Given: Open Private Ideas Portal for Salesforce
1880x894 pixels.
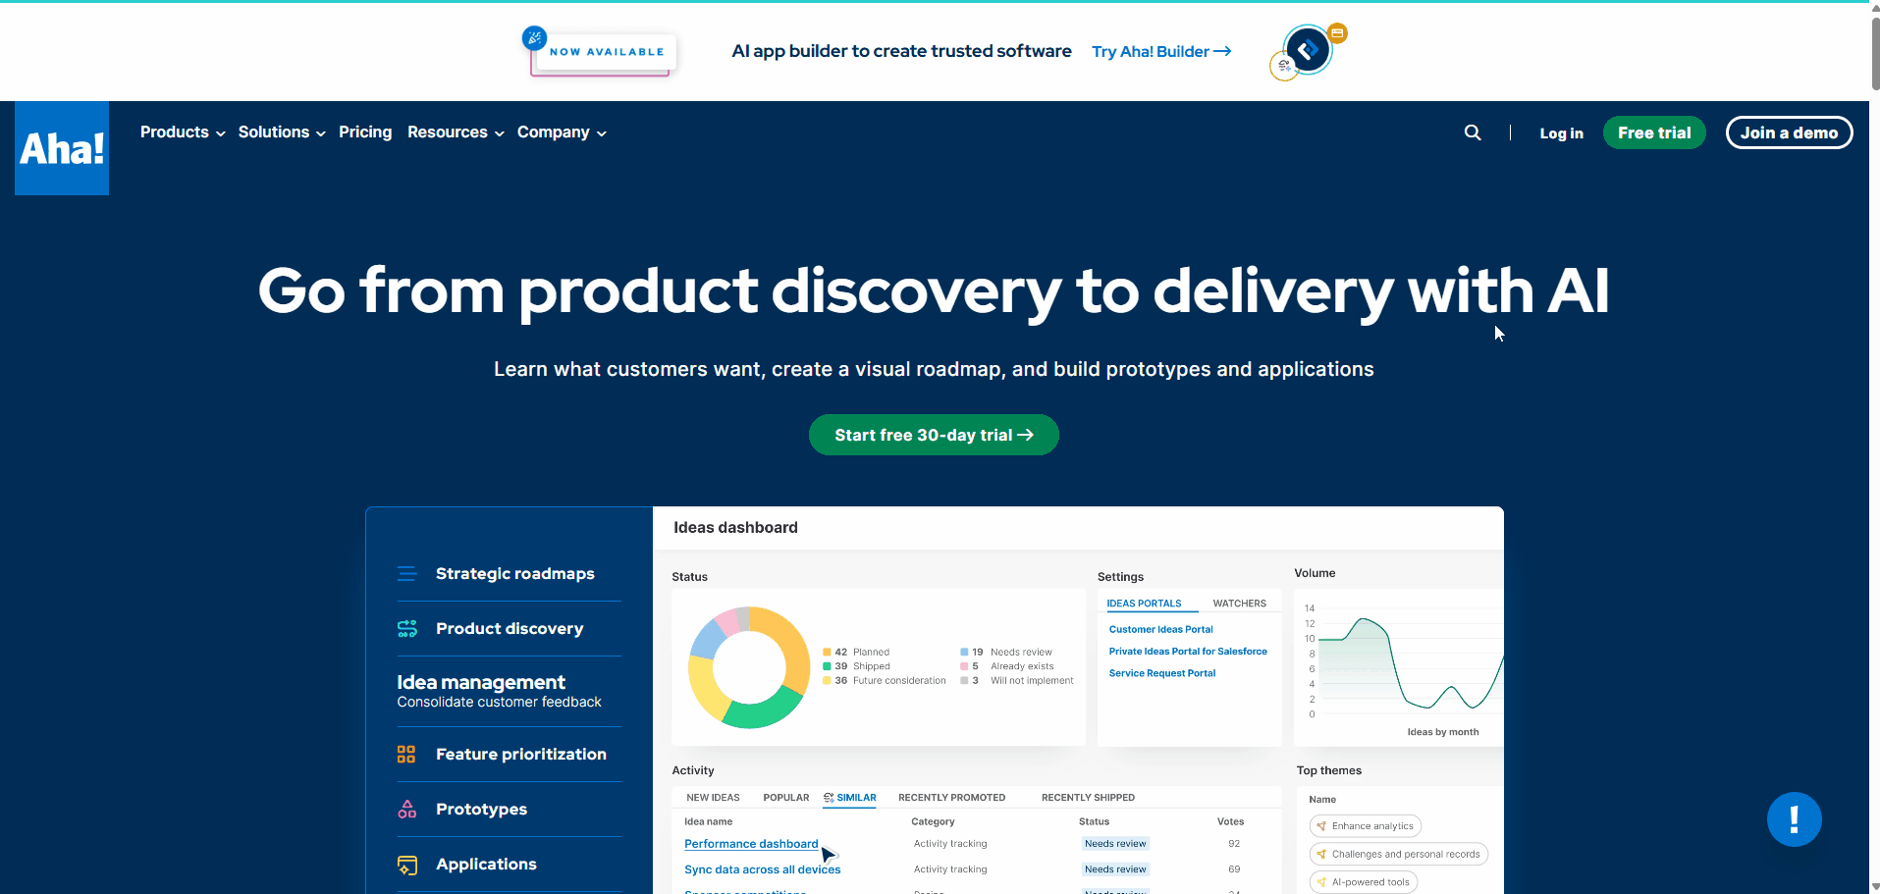Looking at the screenshot, I should pos(1188,652).
